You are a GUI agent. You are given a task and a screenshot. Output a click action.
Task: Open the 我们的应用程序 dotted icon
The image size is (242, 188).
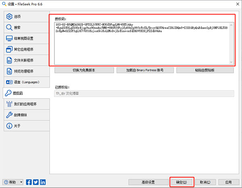[x=9, y=104]
